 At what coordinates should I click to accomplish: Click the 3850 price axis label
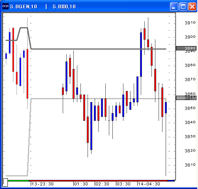190,108
